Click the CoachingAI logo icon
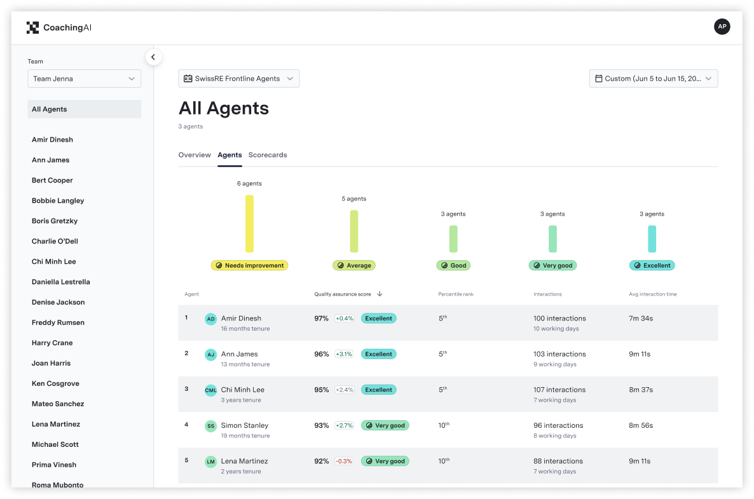 click(x=32, y=27)
